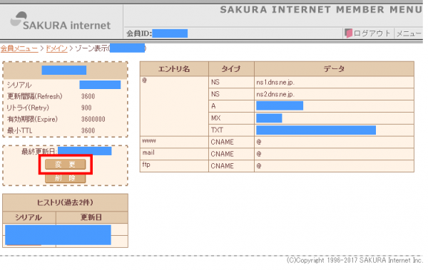Click the 最小TTL label
Image resolution: width=428 pixels, height=270 pixels.
[20, 130]
